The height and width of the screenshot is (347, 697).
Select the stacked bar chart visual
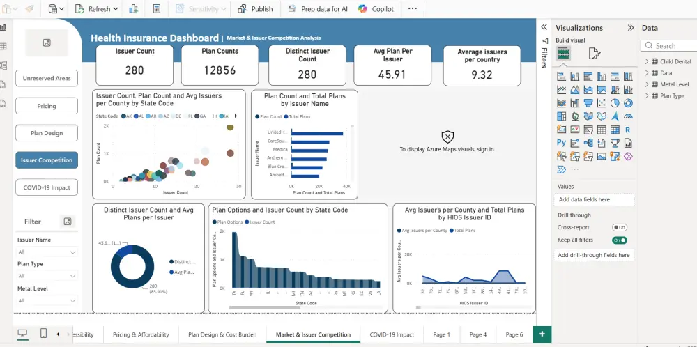click(x=561, y=77)
